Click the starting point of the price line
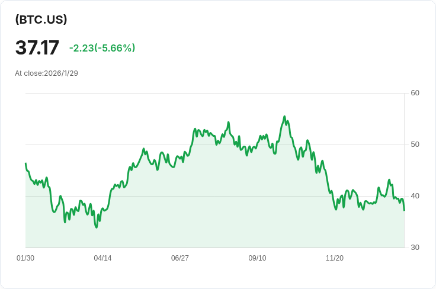 pyautogui.click(x=25, y=163)
